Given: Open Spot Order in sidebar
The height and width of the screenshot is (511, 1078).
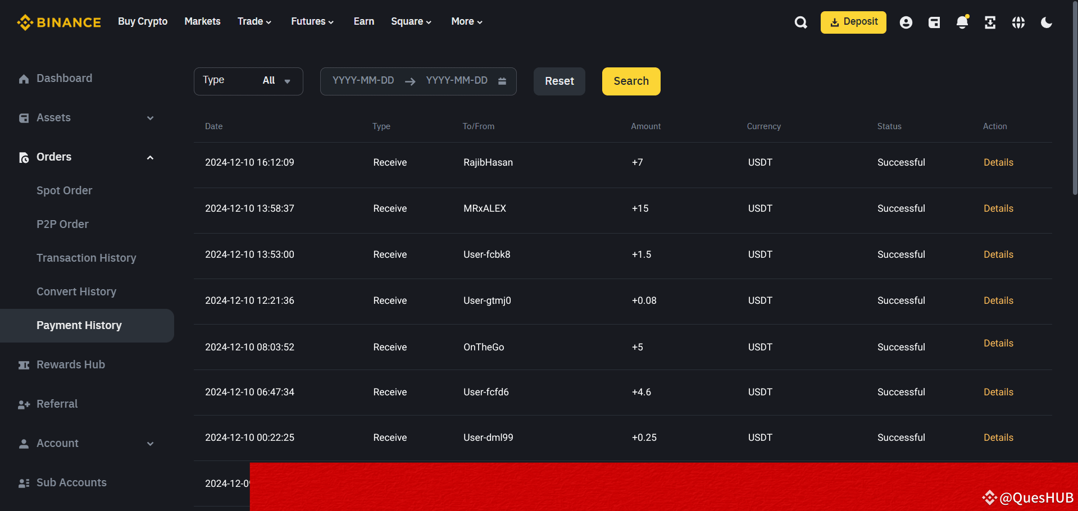Looking at the screenshot, I should (x=65, y=191).
